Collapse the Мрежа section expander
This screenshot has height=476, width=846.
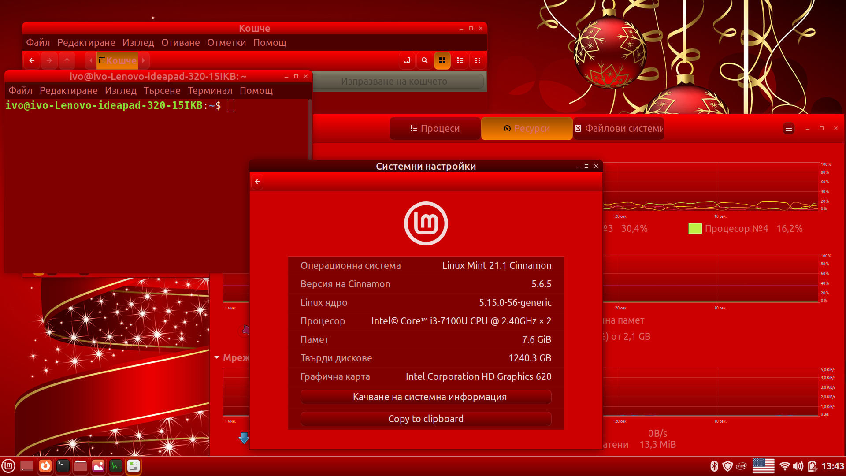217,357
